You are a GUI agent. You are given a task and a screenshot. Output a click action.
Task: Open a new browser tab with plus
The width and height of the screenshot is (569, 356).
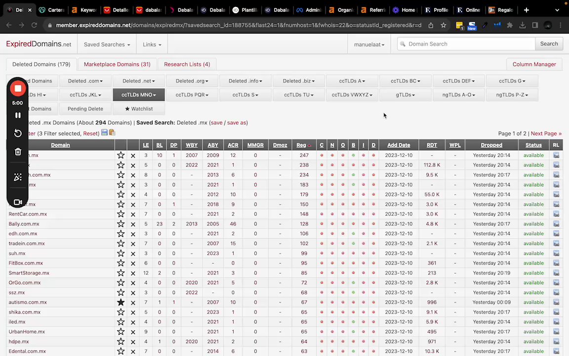tap(526, 10)
